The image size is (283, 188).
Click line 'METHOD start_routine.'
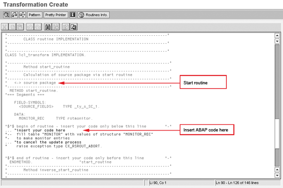[34, 90]
